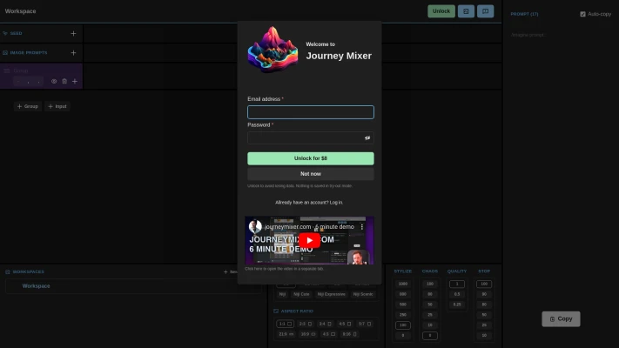This screenshot has width=619, height=348.
Task: Open the YouTube video three-dot menu
Action: click(361, 227)
